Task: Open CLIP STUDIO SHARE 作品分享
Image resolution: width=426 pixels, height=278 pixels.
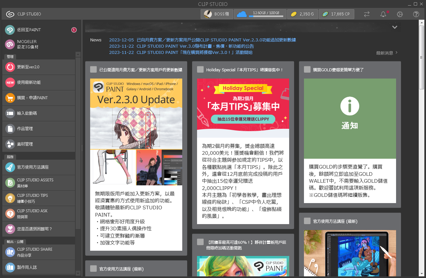Action: (x=38, y=252)
